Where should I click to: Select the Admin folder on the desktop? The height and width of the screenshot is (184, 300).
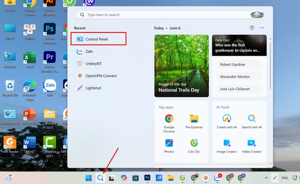(x=10, y=6)
